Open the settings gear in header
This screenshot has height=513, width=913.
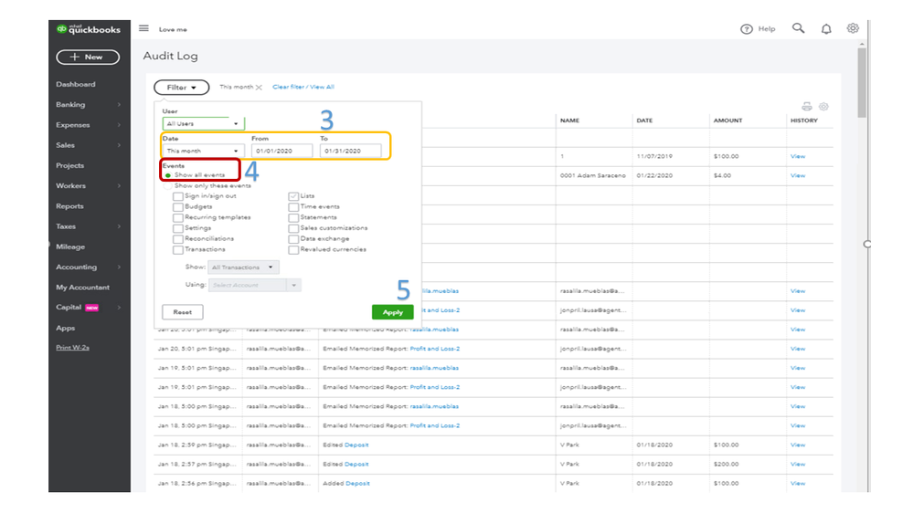point(853,28)
